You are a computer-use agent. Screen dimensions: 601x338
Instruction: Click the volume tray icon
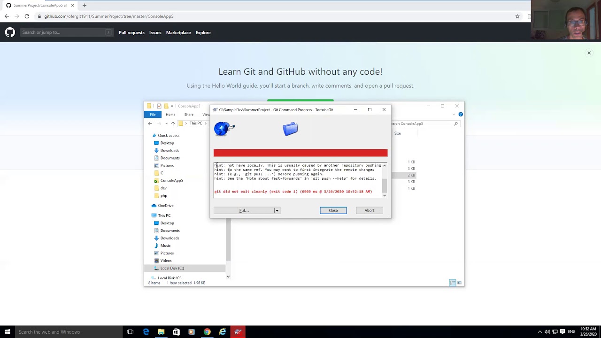click(x=547, y=332)
